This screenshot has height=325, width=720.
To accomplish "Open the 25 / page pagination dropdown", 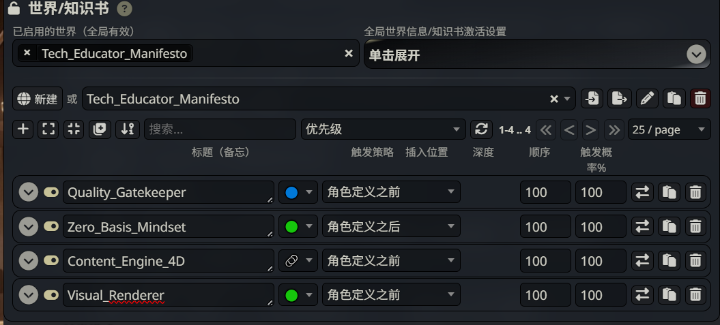I will (x=669, y=129).
